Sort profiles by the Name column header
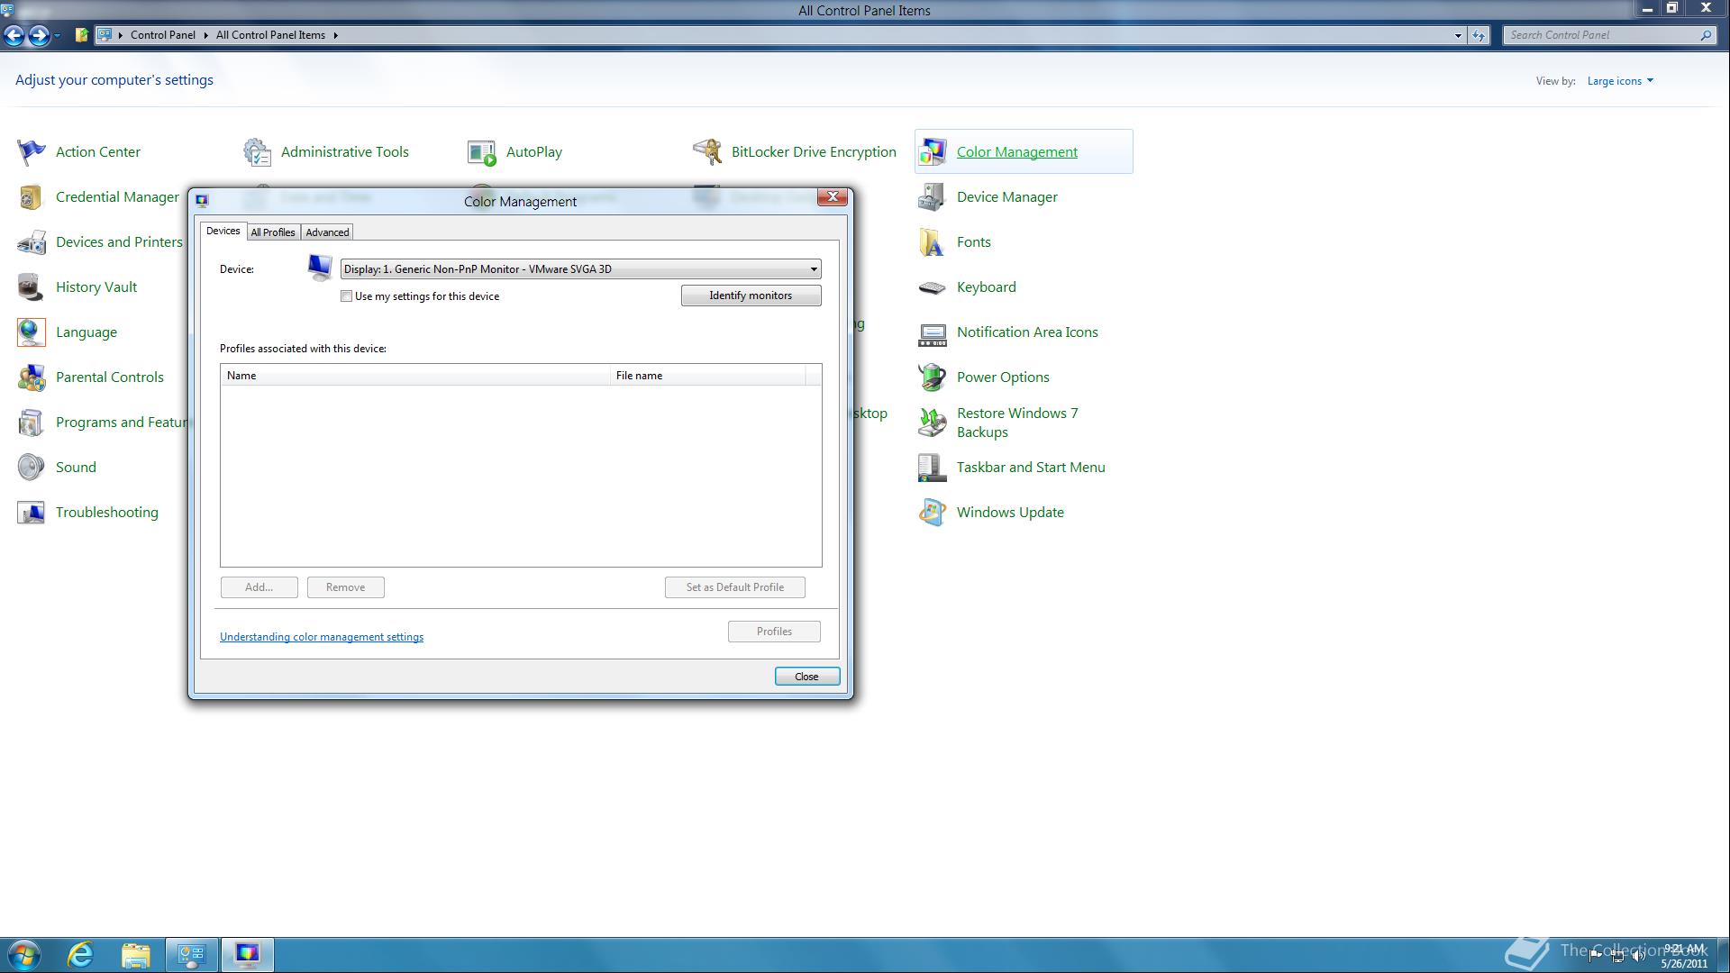This screenshot has height=973, width=1730. click(414, 376)
